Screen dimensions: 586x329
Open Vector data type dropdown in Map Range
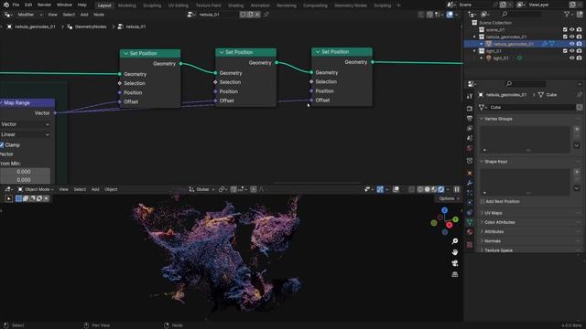click(25, 124)
